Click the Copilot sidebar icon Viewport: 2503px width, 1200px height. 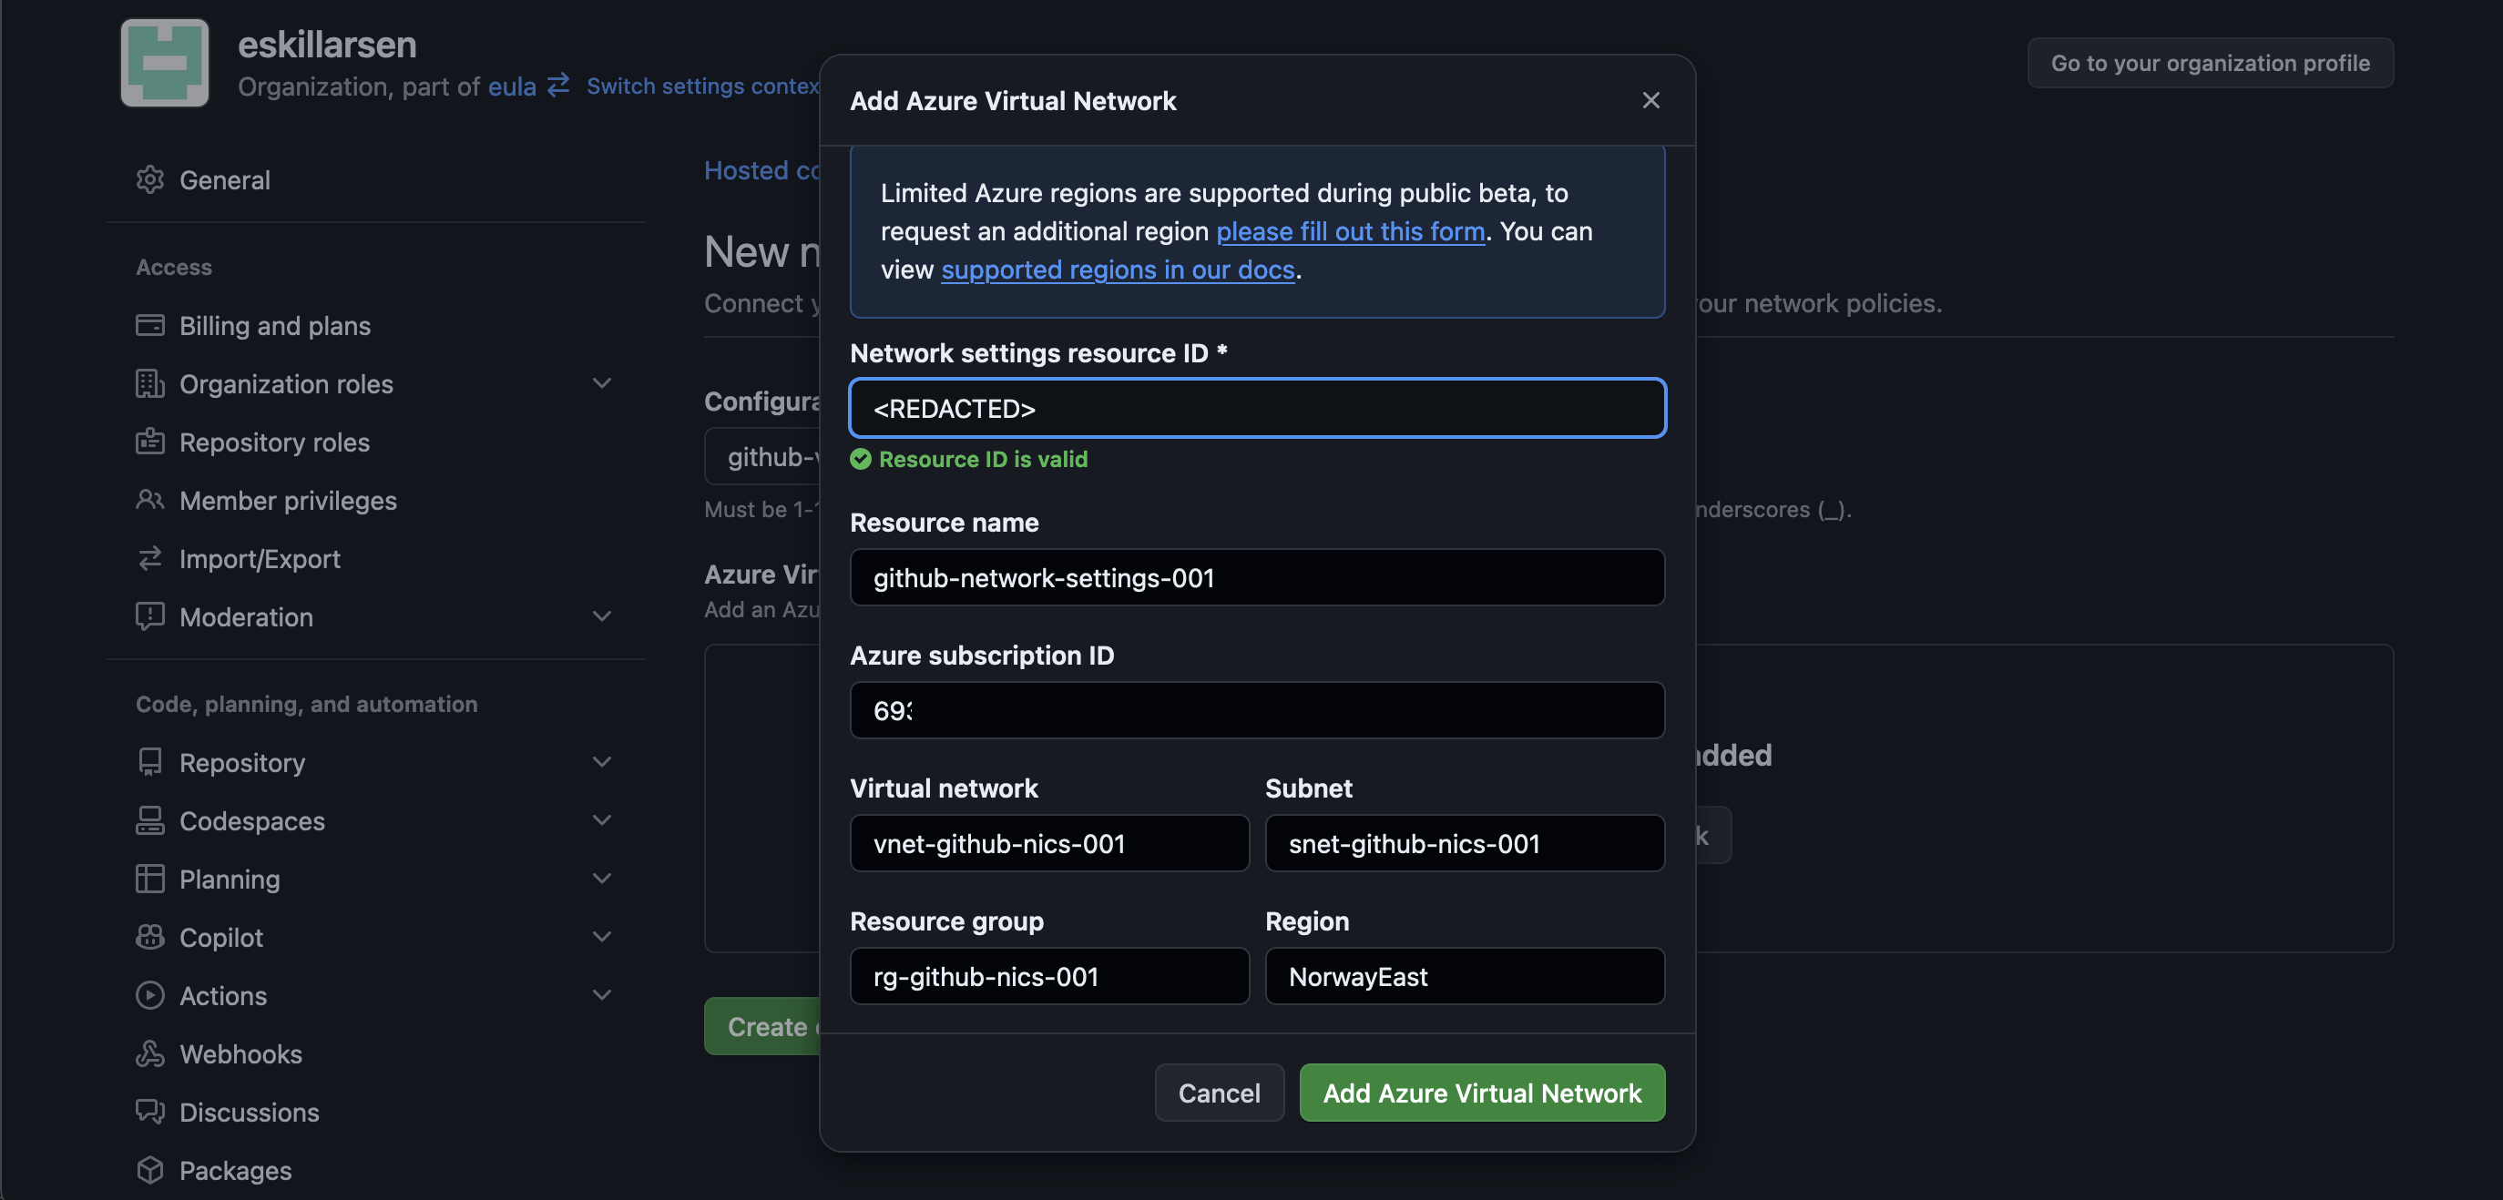pyautogui.click(x=149, y=937)
